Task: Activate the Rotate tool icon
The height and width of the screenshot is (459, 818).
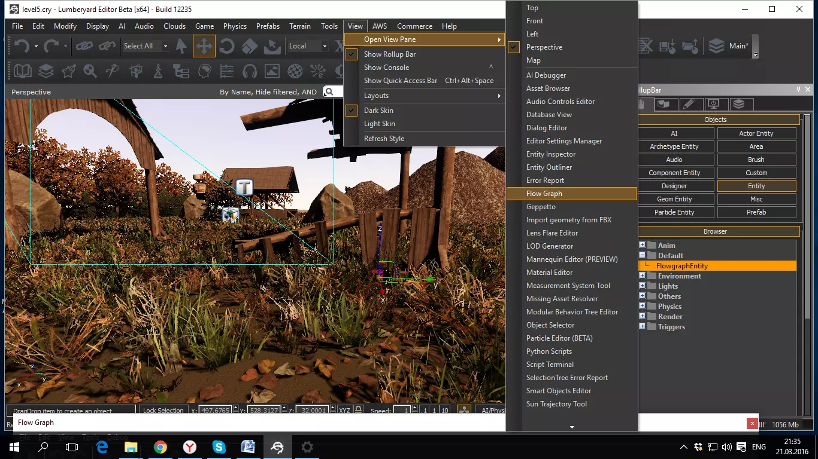Action: [227, 46]
